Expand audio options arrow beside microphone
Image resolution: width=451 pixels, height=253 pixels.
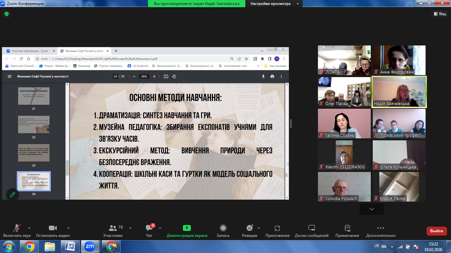[x=29, y=228]
